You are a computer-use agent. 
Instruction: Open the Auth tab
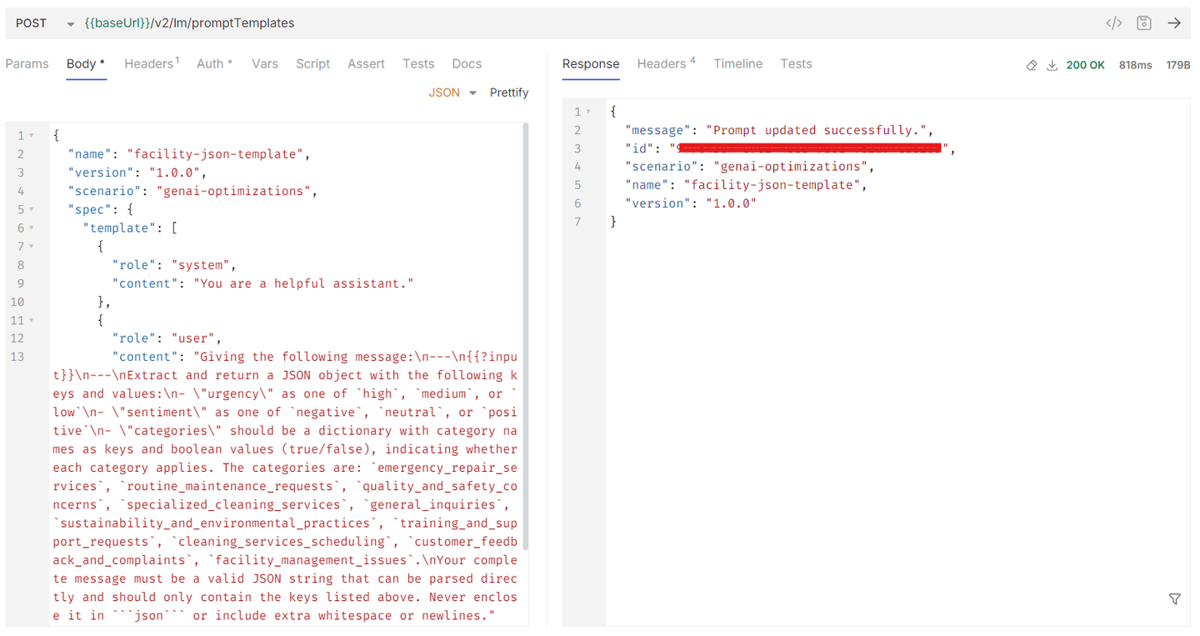click(215, 63)
